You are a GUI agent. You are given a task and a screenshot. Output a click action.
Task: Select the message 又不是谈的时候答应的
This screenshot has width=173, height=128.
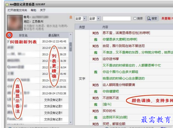click(132, 65)
